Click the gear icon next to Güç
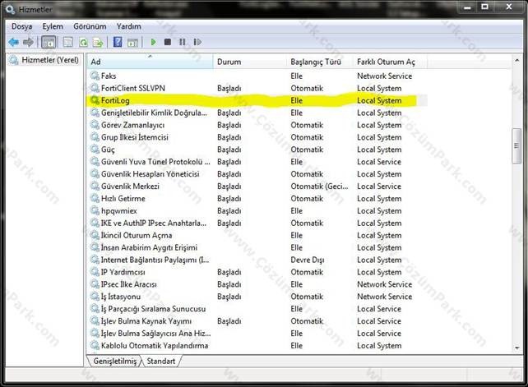Screen dimensions: 528x387 click(x=95, y=150)
